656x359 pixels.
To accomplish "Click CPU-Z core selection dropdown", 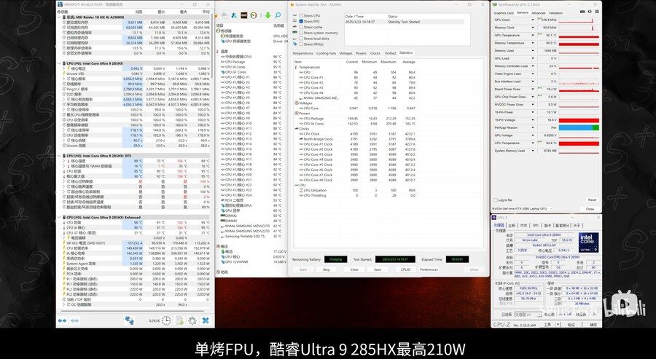I will (x=528, y=315).
